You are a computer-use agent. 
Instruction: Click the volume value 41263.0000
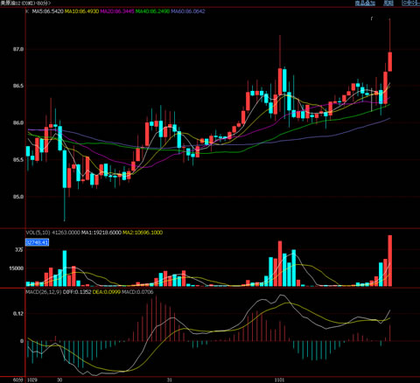point(66,233)
